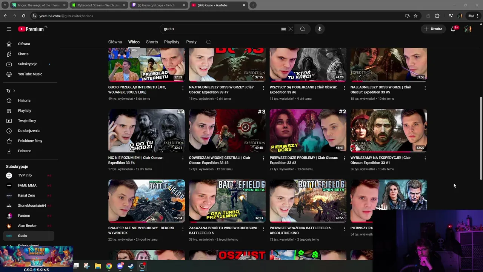The height and width of the screenshot is (272, 483).
Task: Go back in browser
Action: coord(5,16)
